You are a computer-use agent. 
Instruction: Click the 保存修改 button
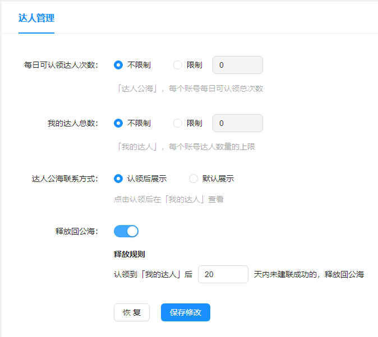coord(185,312)
